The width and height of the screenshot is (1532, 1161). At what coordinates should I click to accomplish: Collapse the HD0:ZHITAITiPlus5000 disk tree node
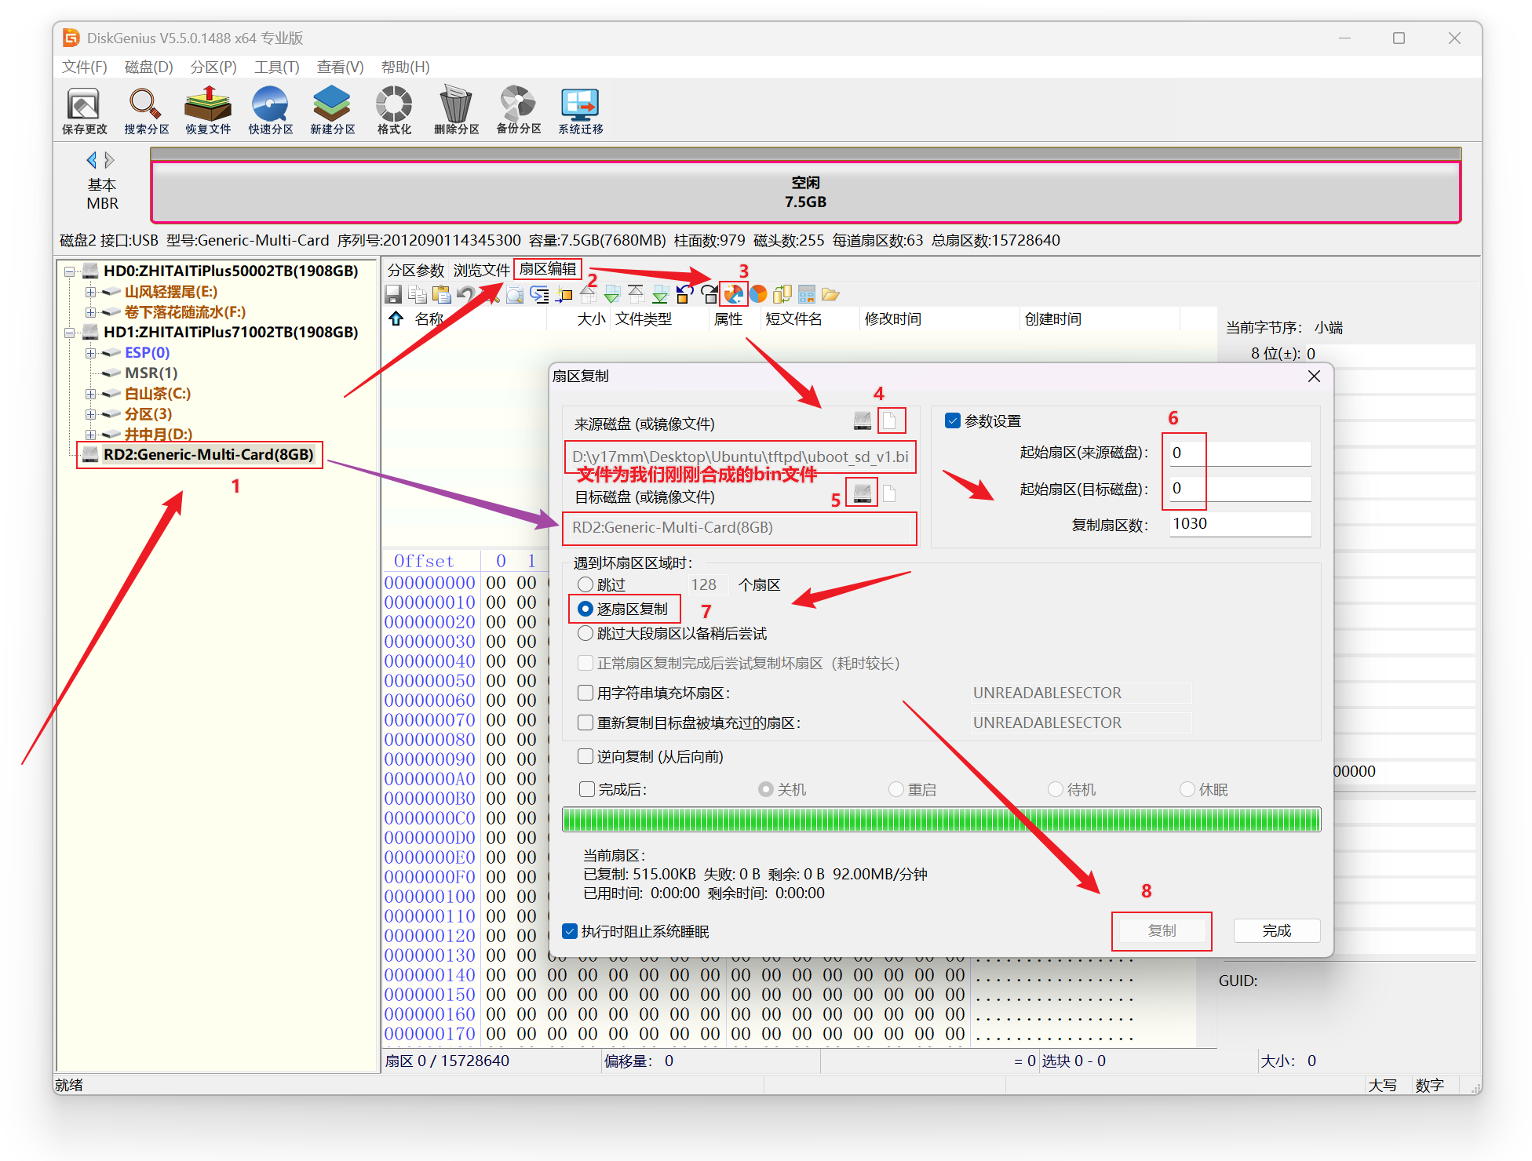coord(69,271)
